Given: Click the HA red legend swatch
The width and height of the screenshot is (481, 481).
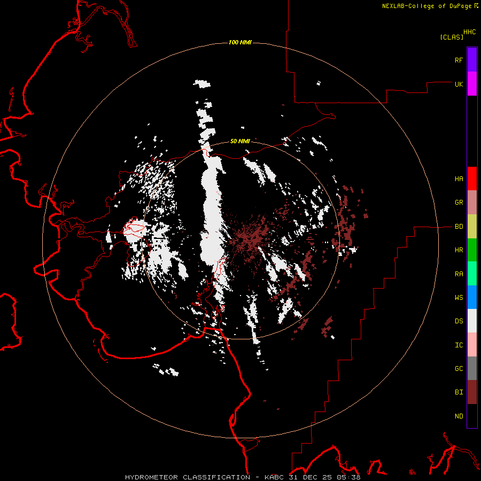Looking at the screenshot, I should (472, 179).
